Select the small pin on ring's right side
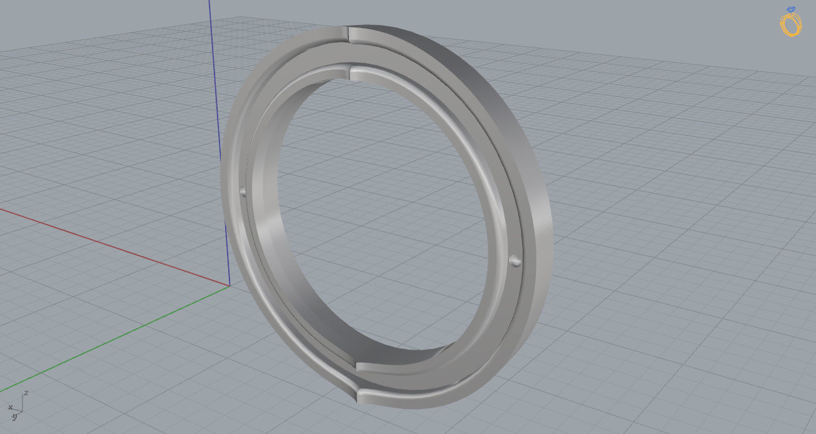The width and height of the screenshot is (816, 434). pyautogui.click(x=515, y=260)
